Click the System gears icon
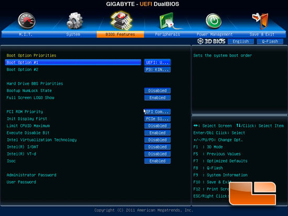Screen dimensions: 288x216 [x=75, y=21]
